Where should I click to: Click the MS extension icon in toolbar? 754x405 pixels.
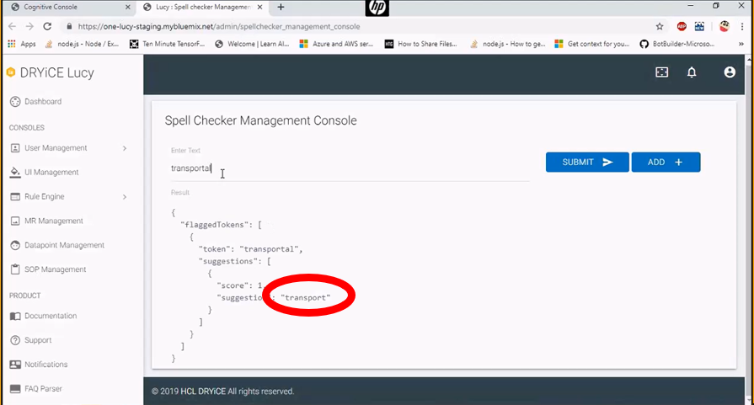coord(700,26)
